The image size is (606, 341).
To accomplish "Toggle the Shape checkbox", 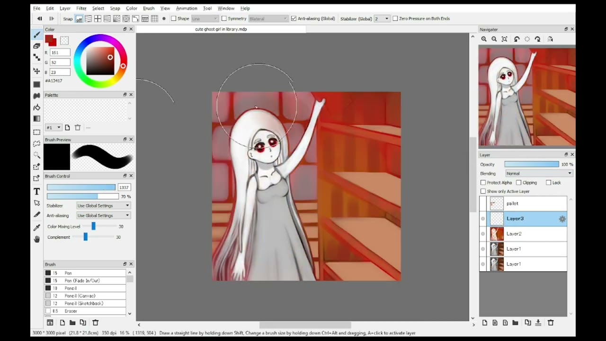I will pos(174,18).
